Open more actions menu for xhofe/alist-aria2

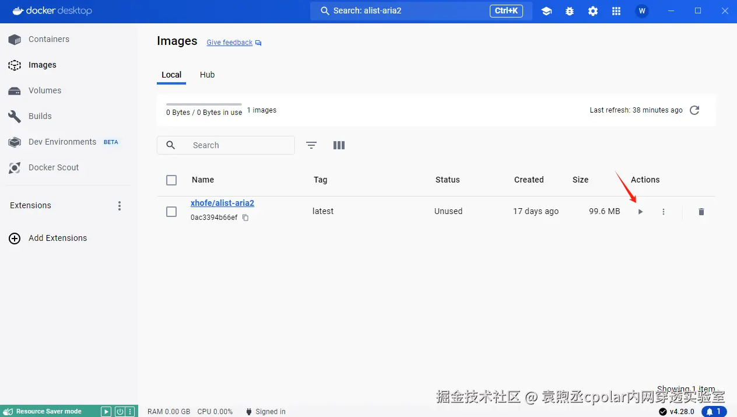coord(664,212)
